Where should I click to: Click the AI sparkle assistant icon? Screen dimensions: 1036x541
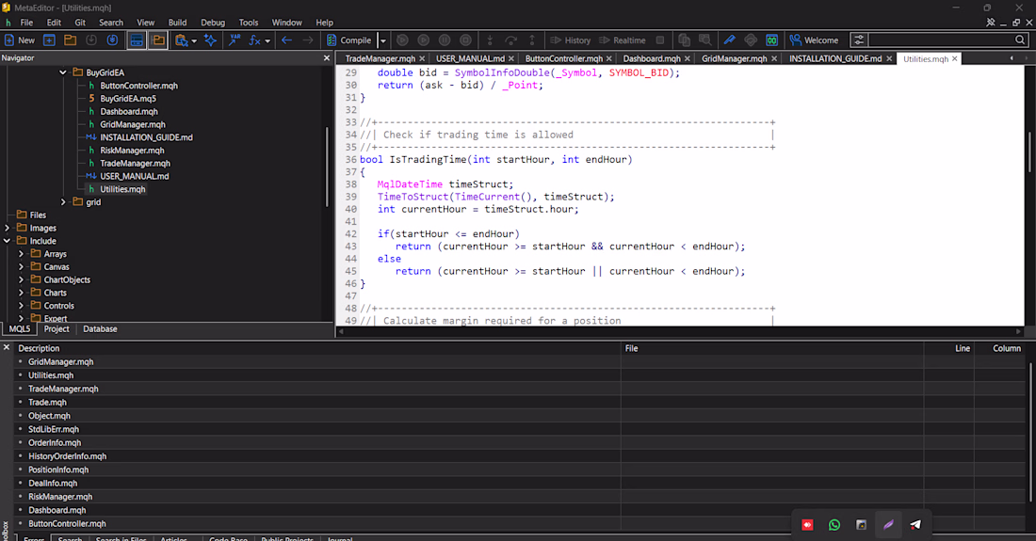(x=210, y=40)
